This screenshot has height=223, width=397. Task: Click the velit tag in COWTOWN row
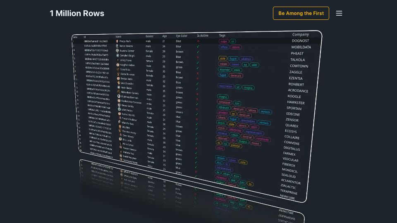[254, 65]
